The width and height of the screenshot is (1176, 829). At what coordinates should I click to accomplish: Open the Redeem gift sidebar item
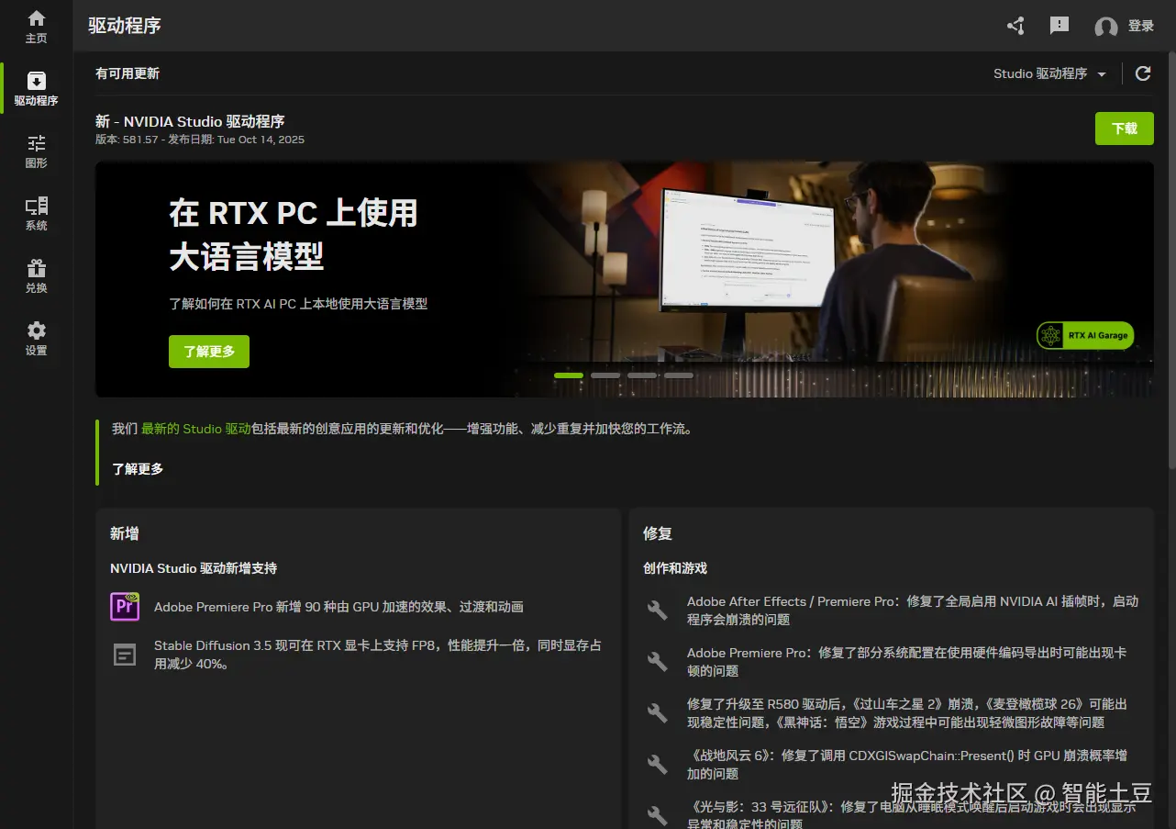[x=36, y=276]
